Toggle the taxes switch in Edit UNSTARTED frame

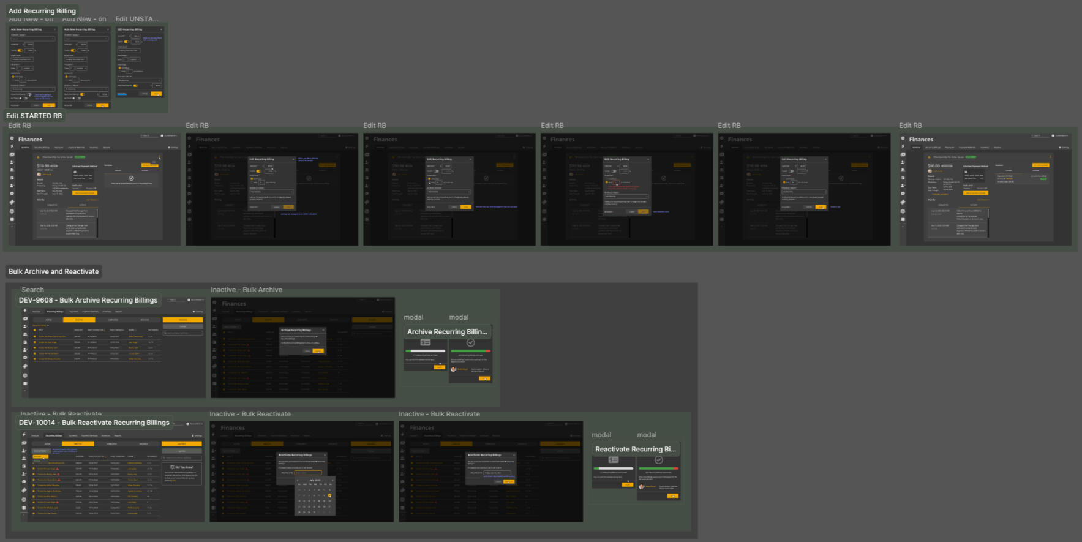tap(127, 42)
